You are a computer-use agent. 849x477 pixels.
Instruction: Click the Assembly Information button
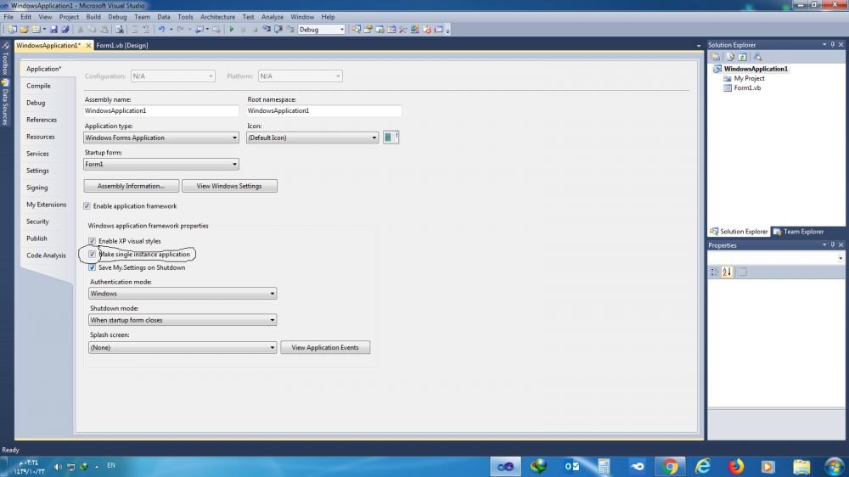pyautogui.click(x=131, y=186)
